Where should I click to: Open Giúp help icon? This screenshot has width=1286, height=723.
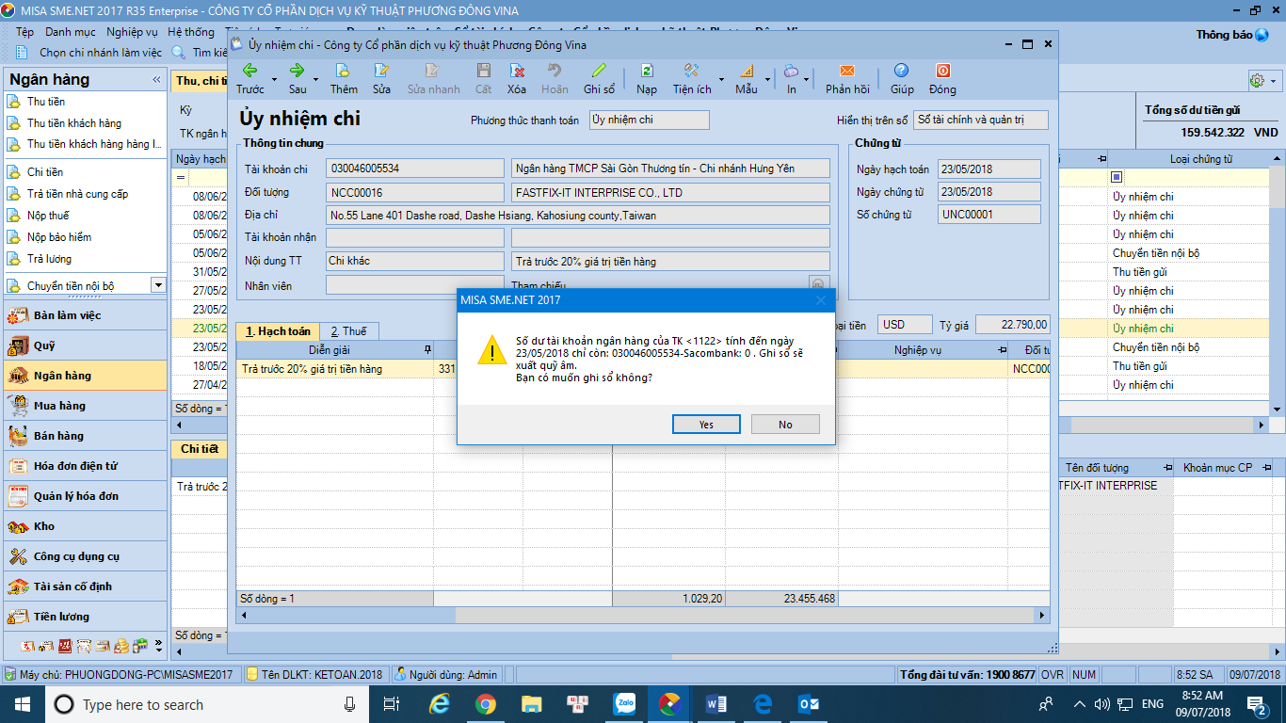(x=902, y=72)
